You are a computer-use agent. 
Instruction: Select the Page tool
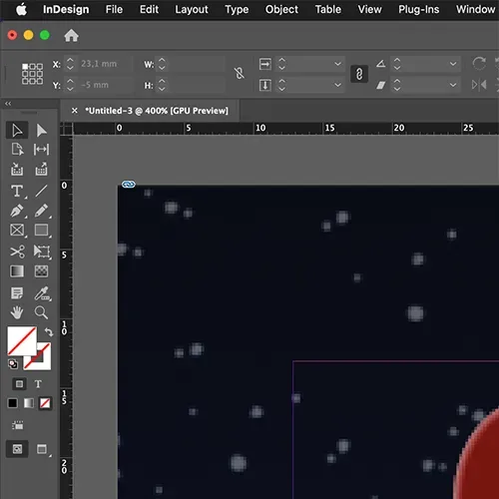pos(17,150)
